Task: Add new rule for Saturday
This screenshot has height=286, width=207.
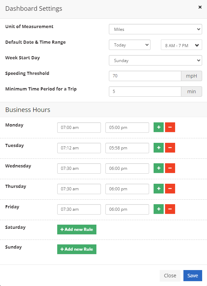Action: (x=77, y=229)
